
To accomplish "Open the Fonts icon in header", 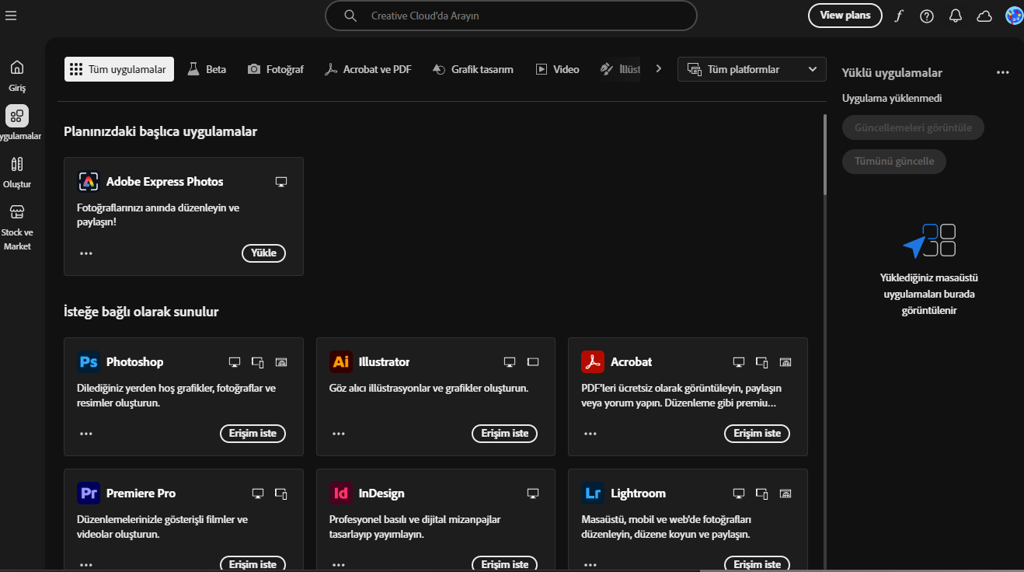I will tap(899, 16).
